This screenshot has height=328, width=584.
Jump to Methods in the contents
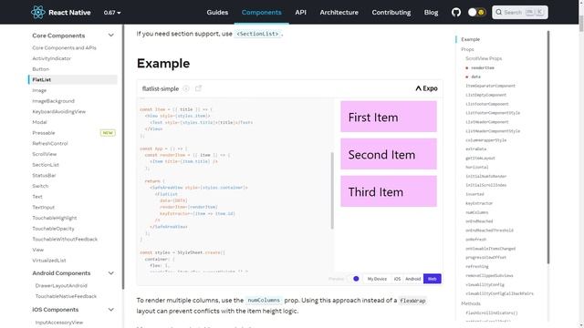(x=471, y=303)
